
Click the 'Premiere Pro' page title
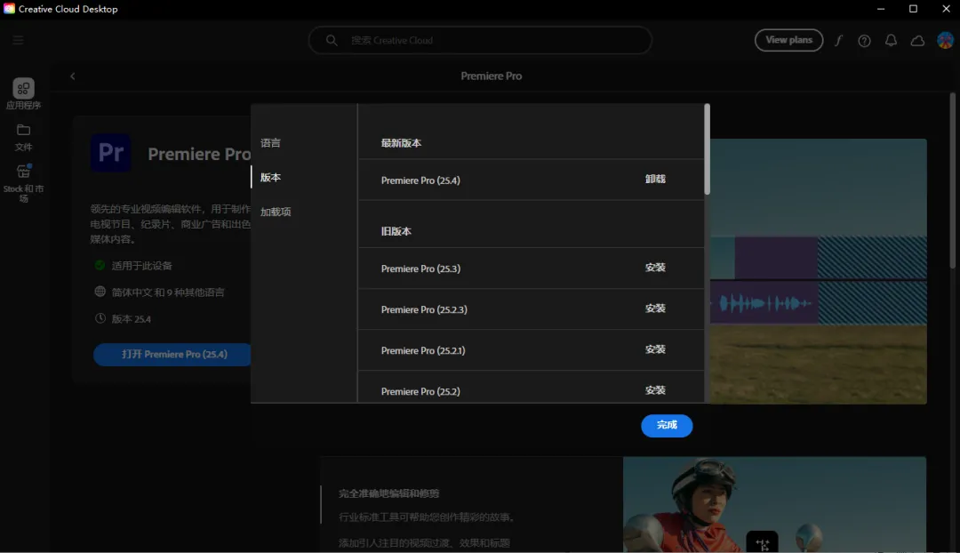(x=491, y=76)
